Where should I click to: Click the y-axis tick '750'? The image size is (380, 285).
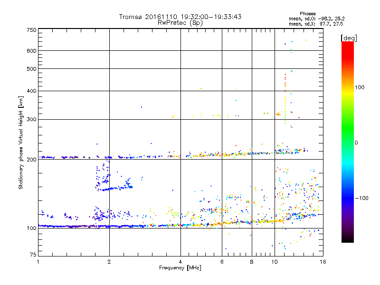pyautogui.click(x=31, y=30)
